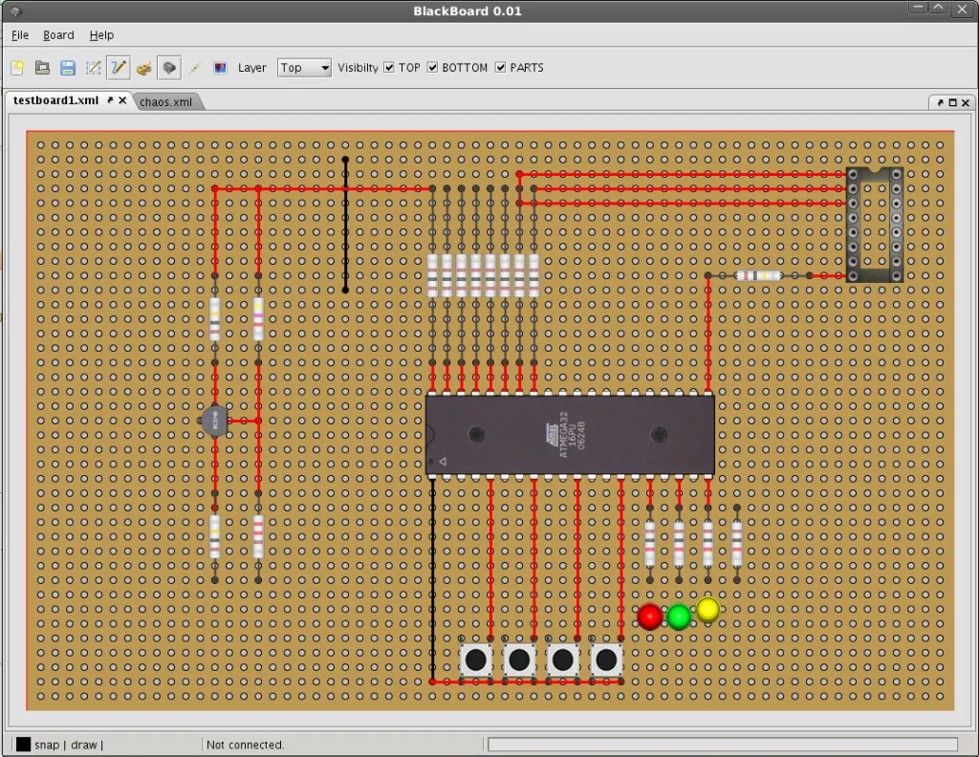Select the edit/selection tool
The height and width of the screenshot is (757, 979).
point(93,68)
